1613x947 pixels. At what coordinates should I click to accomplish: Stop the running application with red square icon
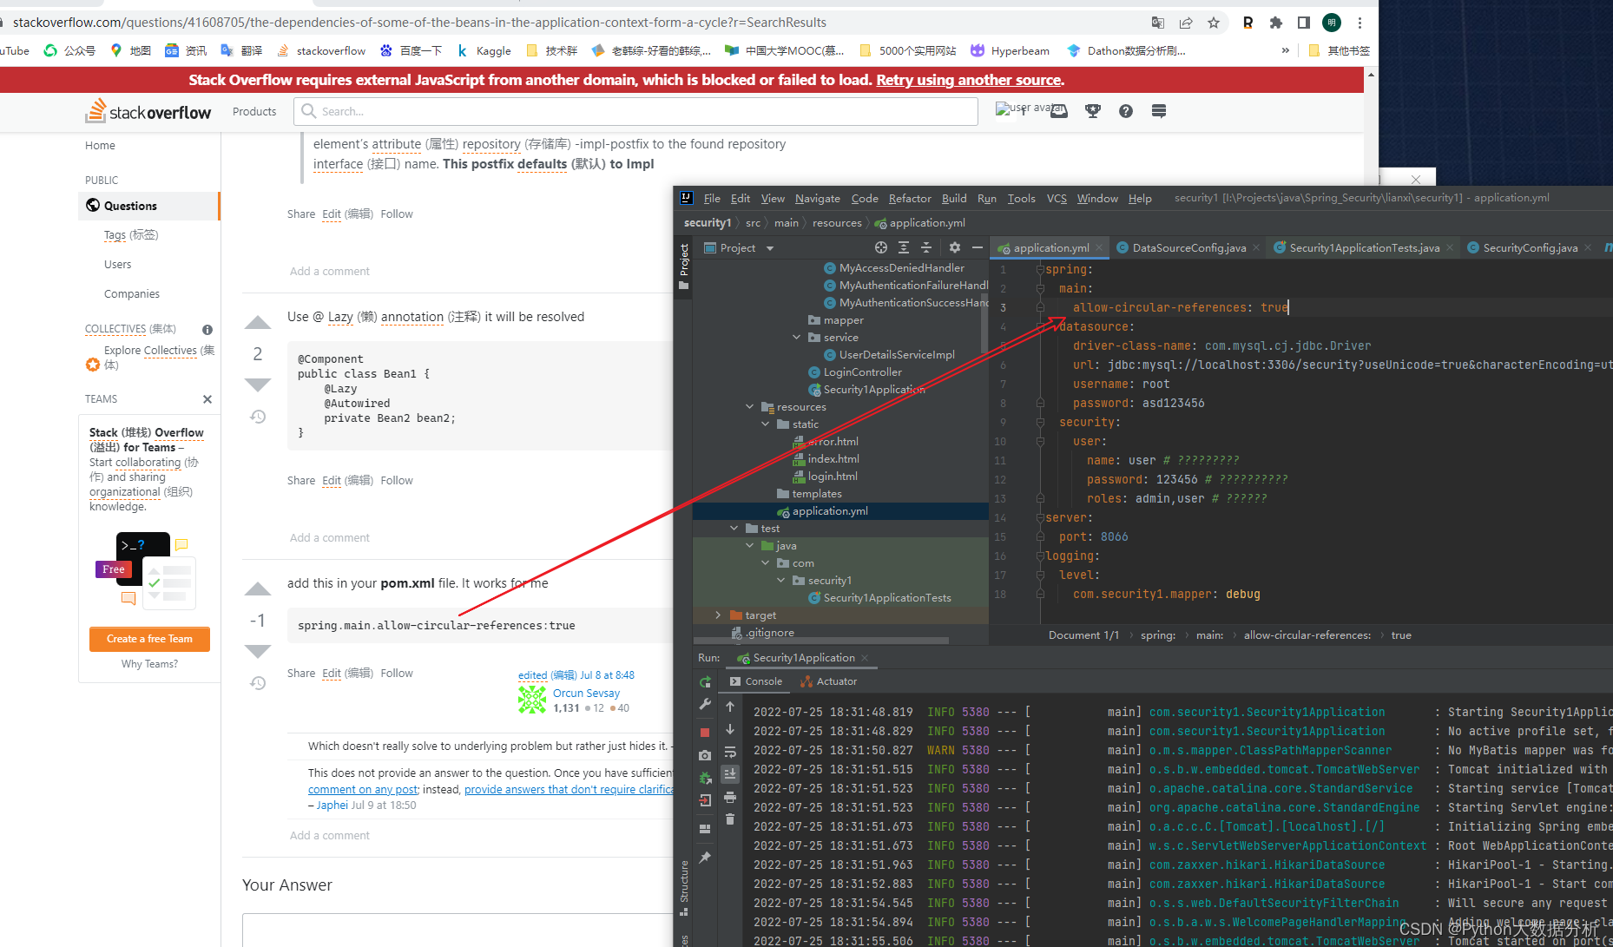705,732
